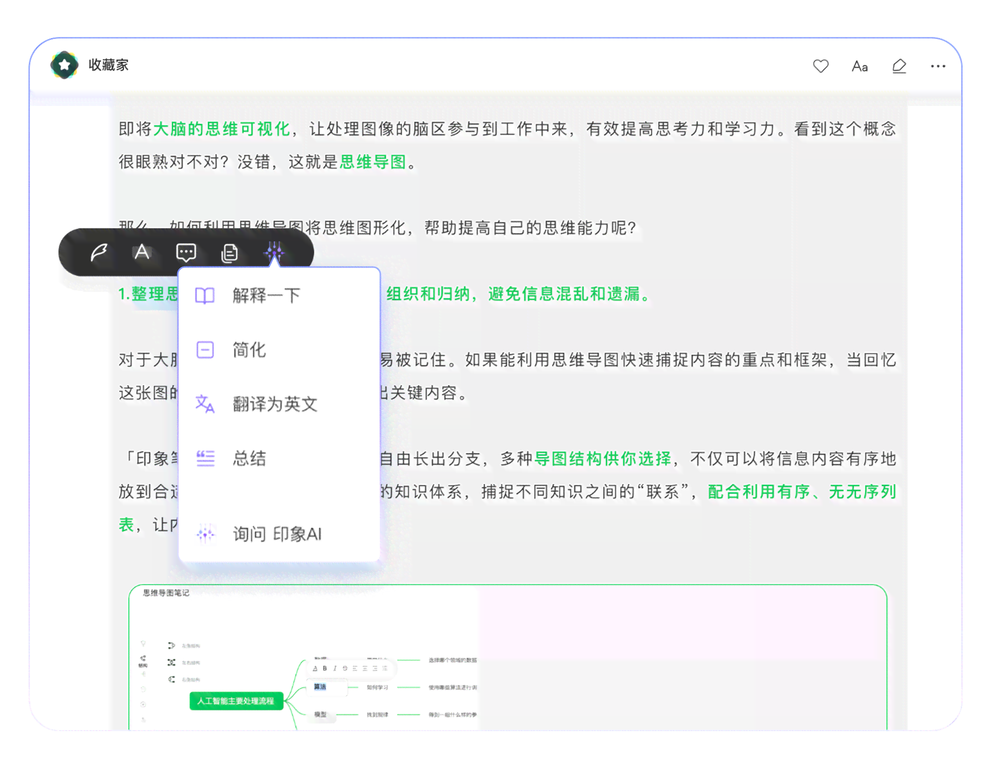Choose 简化 from the AI menu
The height and width of the screenshot is (758, 991).
(279, 350)
